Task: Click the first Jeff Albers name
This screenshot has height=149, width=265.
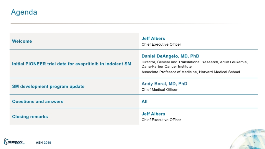Action: tap(153, 39)
